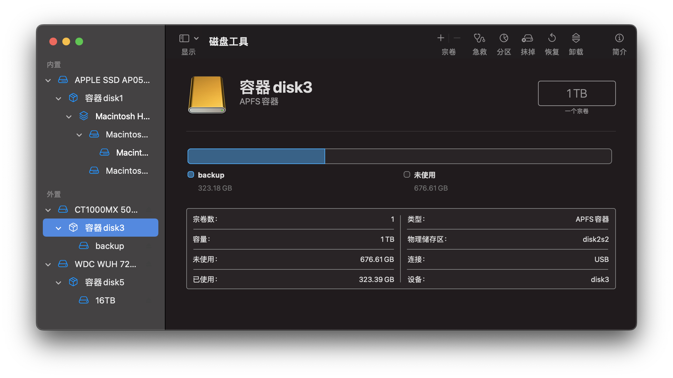Open the Partition (分区) tool
Screen dimensions: 673x378
coord(504,38)
